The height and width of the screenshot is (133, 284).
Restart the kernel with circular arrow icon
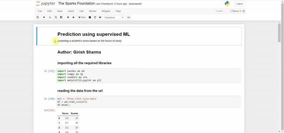95,17
